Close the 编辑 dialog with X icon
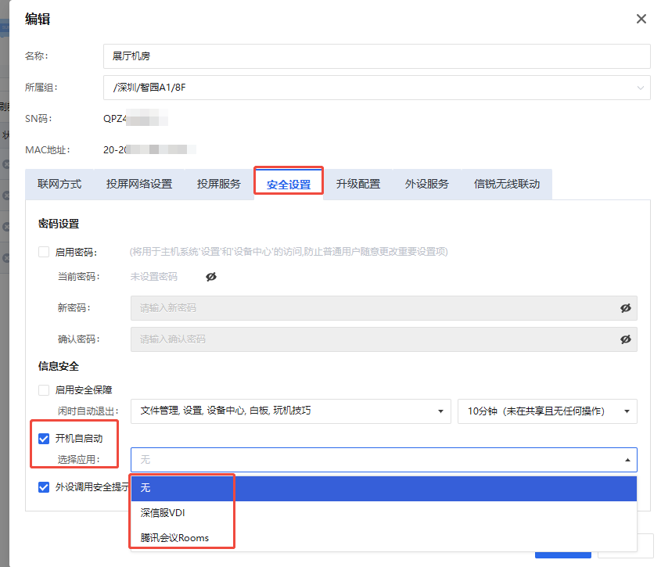 click(641, 19)
